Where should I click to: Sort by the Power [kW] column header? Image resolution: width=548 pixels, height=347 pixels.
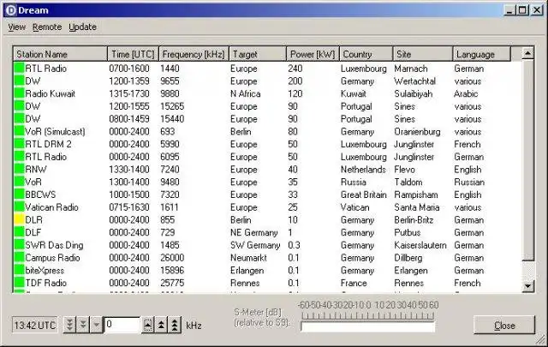click(x=313, y=54)
